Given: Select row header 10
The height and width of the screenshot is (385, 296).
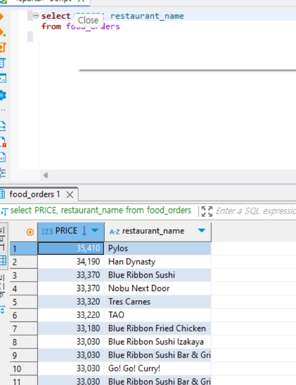Looking at the screenshot, I should (x=24, y=369).
